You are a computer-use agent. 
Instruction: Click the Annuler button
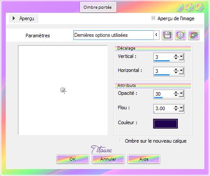[108, 159]
